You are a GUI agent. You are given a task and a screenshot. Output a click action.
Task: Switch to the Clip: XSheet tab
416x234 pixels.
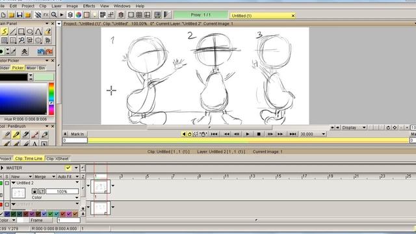[x=57, y=159]
